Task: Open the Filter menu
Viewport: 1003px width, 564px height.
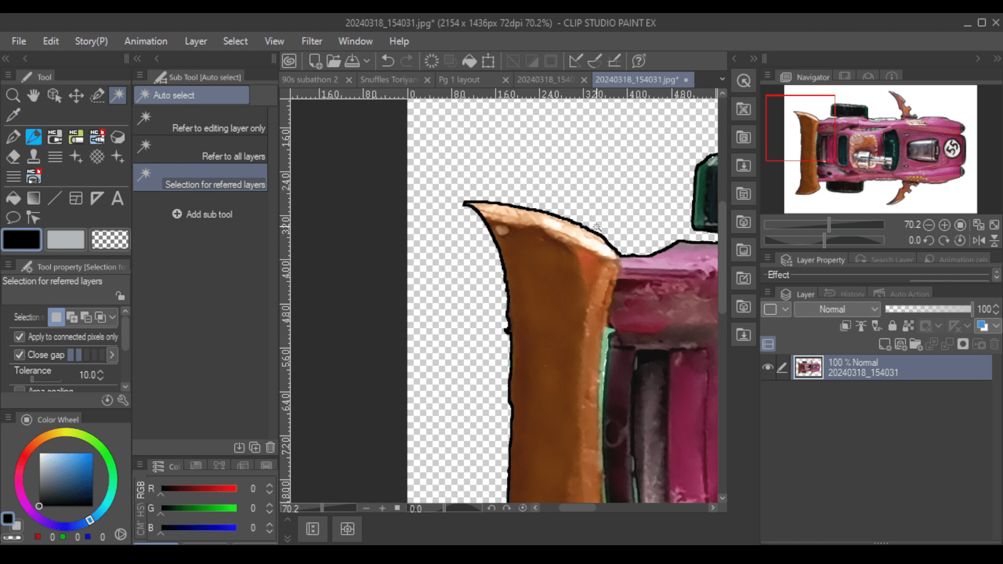Action: coord(311,41)
